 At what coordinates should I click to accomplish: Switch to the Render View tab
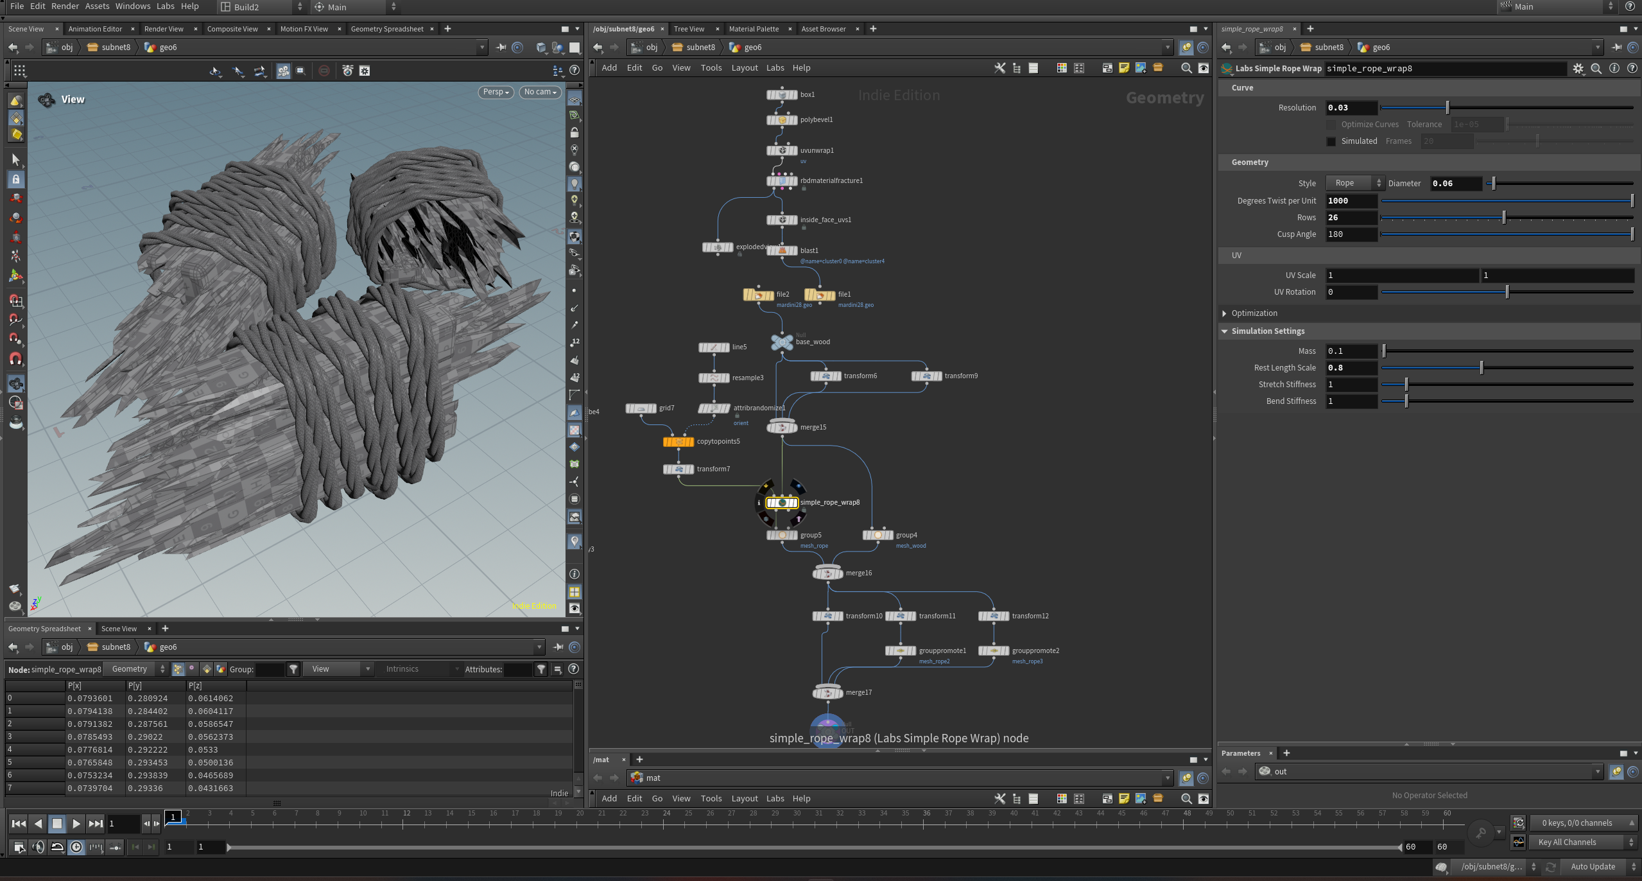pyautogui.click(x=164, y=29)
